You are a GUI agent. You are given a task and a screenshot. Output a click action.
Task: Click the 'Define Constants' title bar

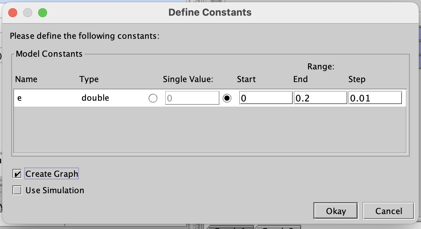210,12
